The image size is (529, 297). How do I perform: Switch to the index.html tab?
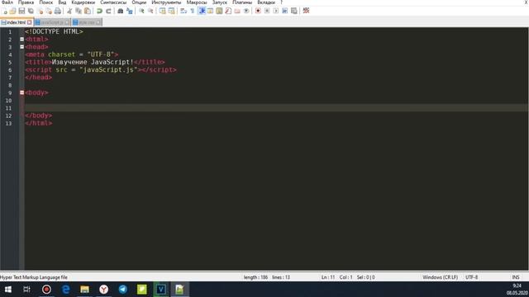pyautogui.click(x=16, y=22)
